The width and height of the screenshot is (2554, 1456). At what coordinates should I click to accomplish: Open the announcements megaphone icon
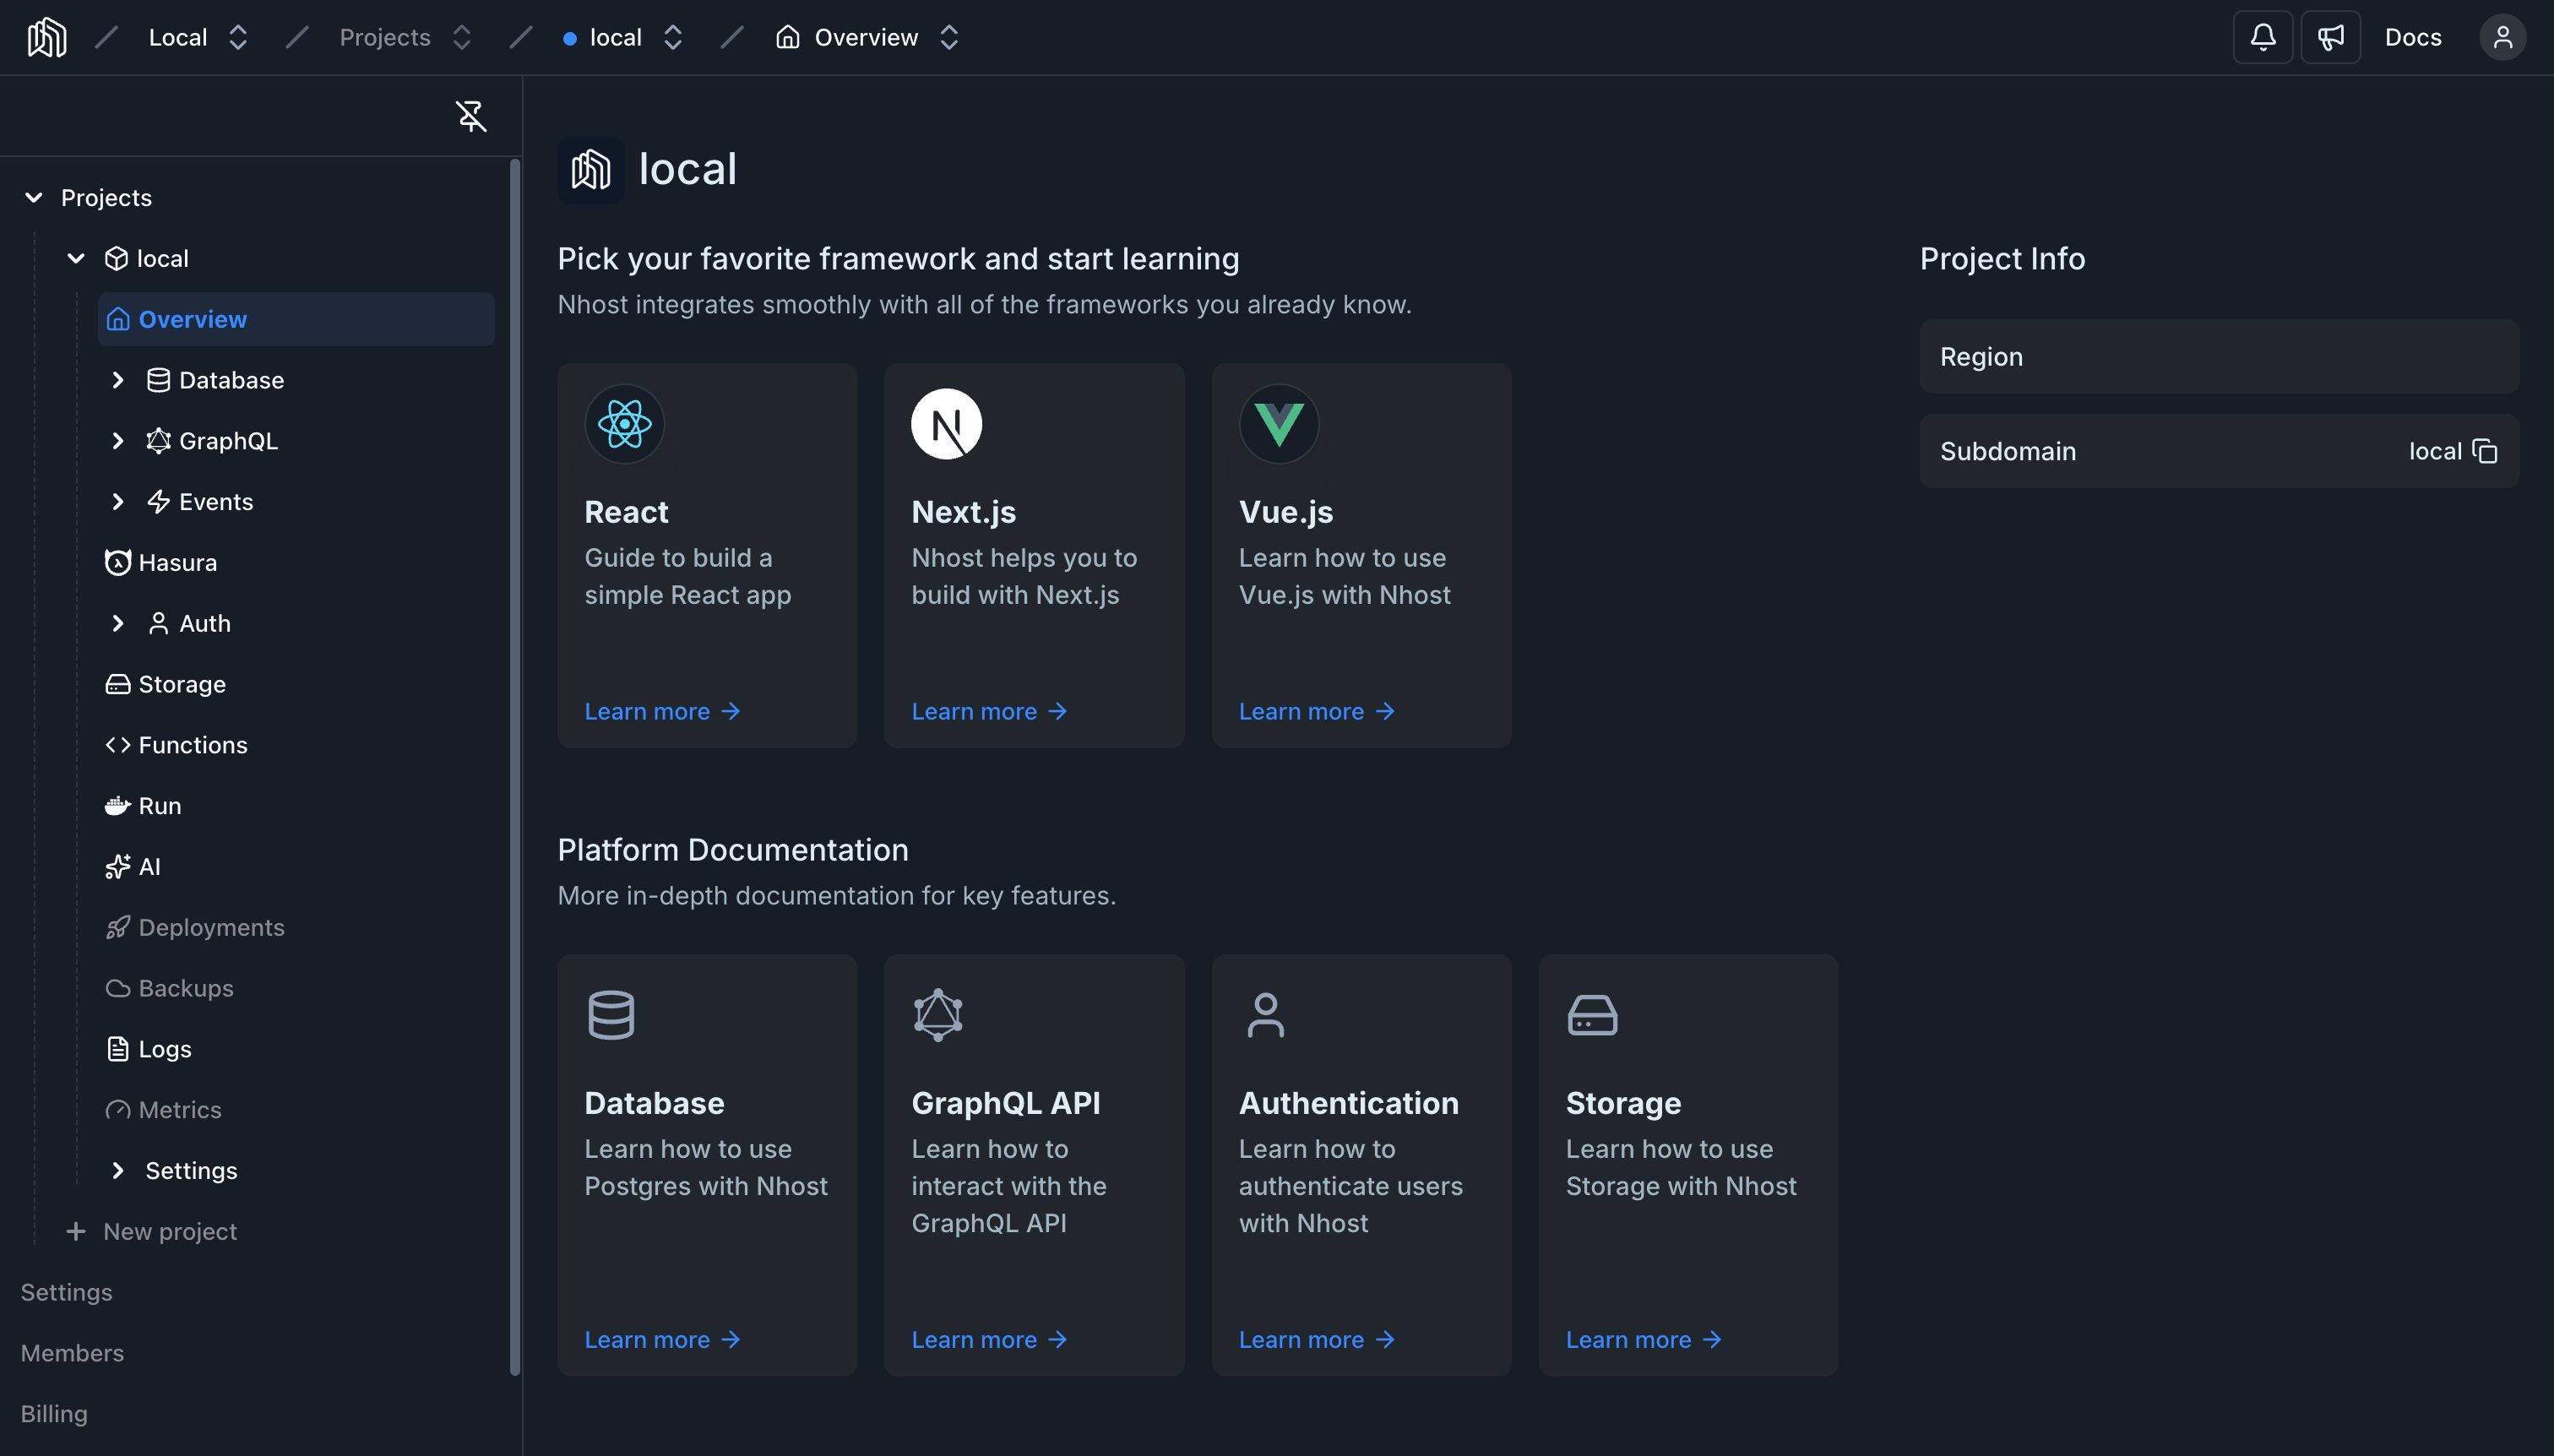[2330, 37]
